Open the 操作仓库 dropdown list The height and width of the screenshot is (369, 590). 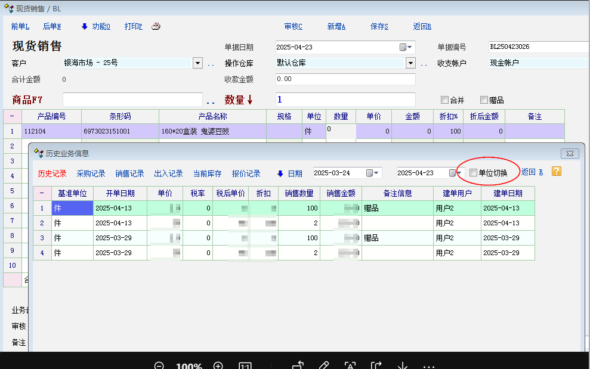pyautogui.click(x=410, y=63)
